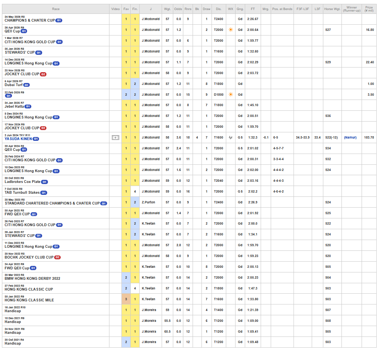
Task: Click the Pos. at Bends column header
Action: tap(282, 9)
